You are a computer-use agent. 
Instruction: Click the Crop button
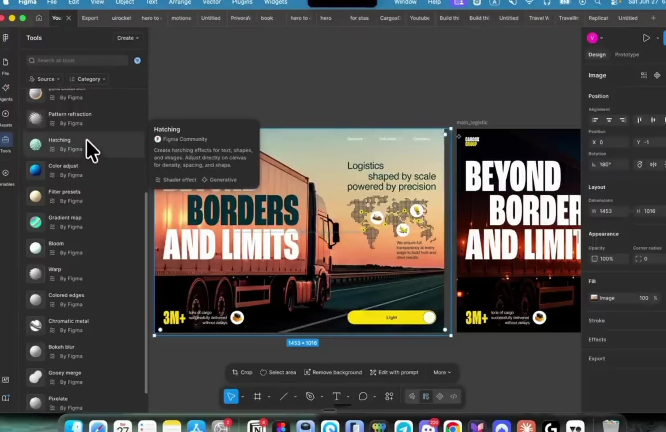pos(242,372)
